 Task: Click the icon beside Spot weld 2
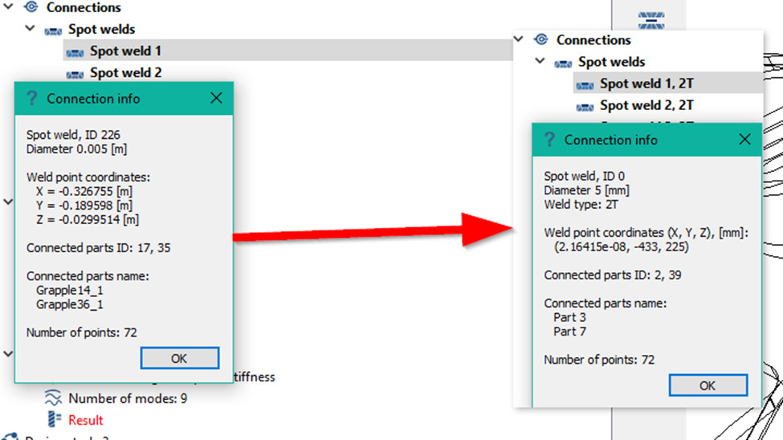click(75, 73)
